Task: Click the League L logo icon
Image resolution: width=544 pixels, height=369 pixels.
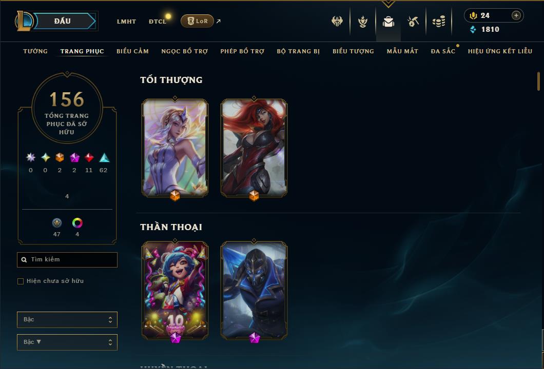Action: tap(24, 21)
